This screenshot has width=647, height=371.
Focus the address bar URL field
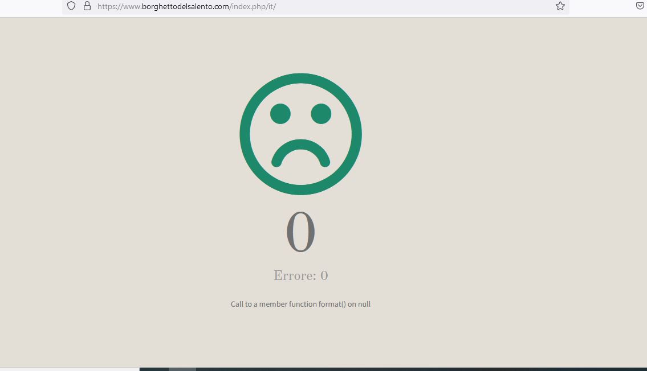click(x=399, y=6)
